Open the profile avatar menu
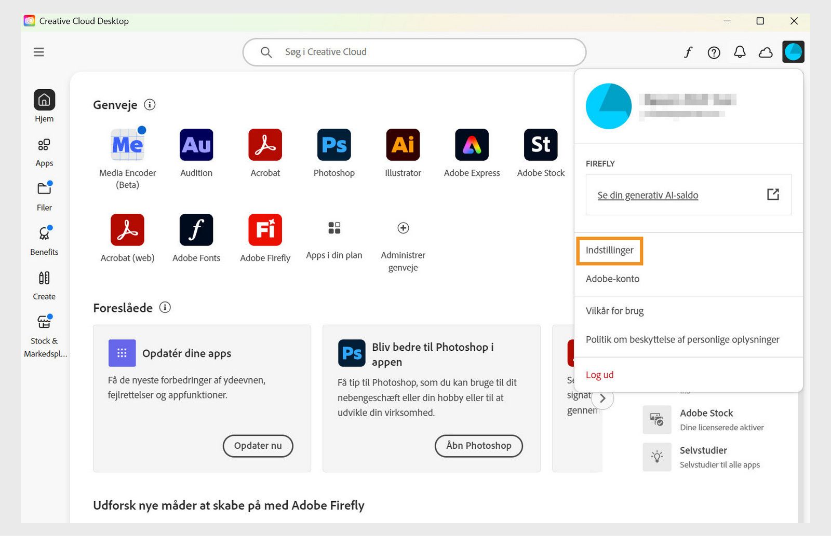Viewport: 831px width, 536px height. pos(794,51)
